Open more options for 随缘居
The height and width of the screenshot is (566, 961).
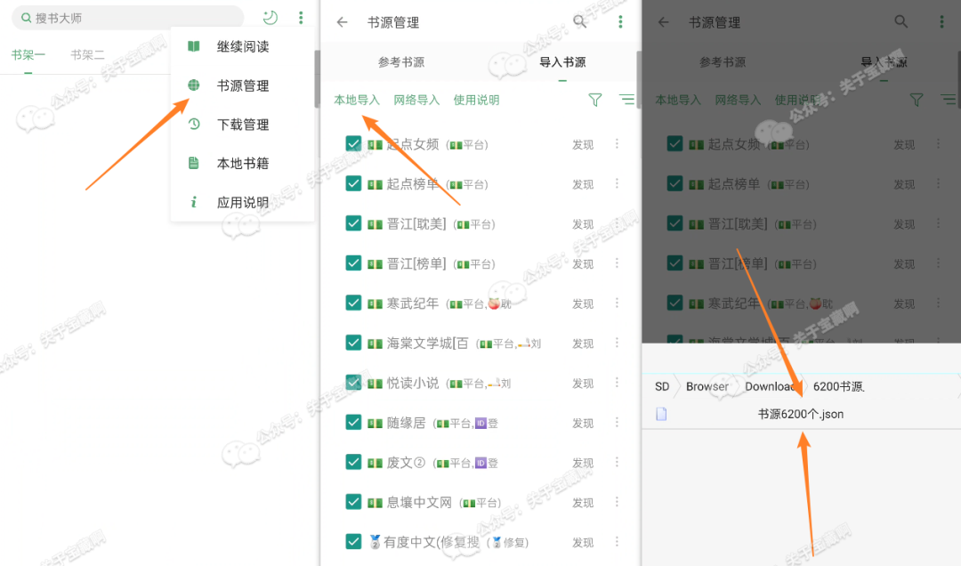coord(618,423)
